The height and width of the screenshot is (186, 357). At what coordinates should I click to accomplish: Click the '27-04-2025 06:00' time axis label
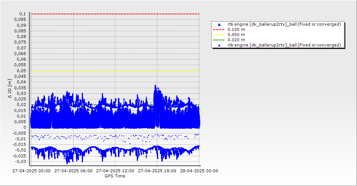(x=73, y=171)
